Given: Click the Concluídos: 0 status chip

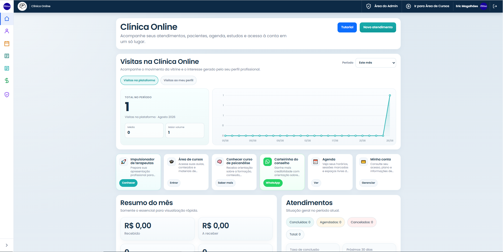Looking at the screenshot, I should coord(300,222).
